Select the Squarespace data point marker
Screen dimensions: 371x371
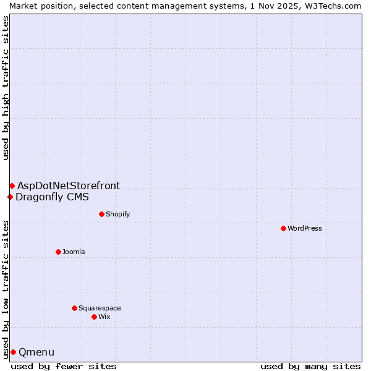[x=74, y=308]
